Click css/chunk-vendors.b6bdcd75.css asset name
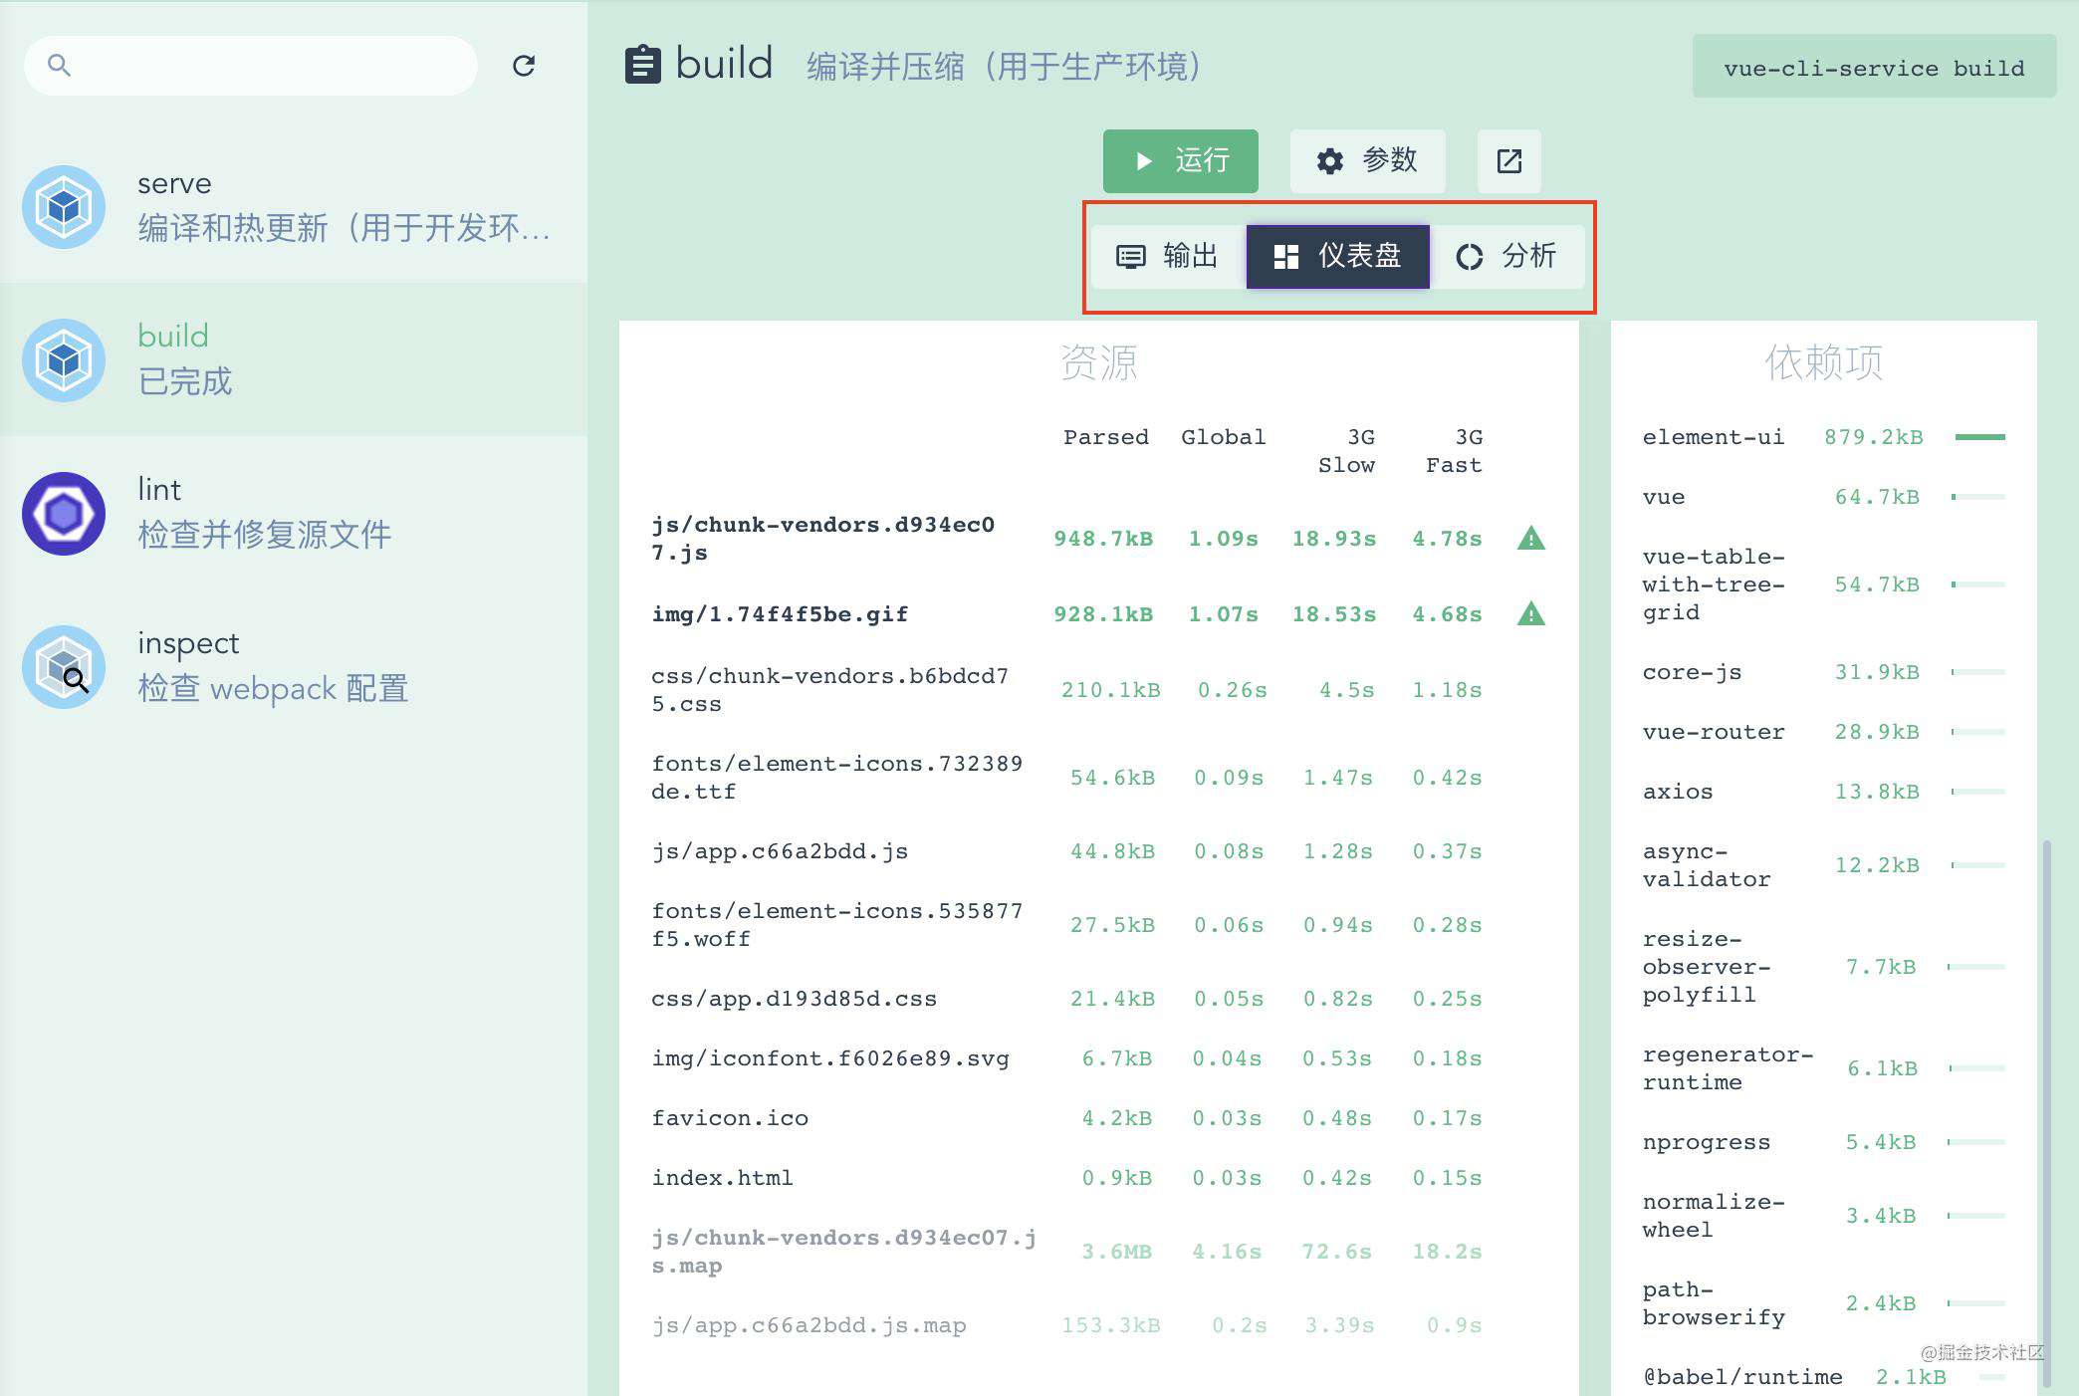 (829, 690)
